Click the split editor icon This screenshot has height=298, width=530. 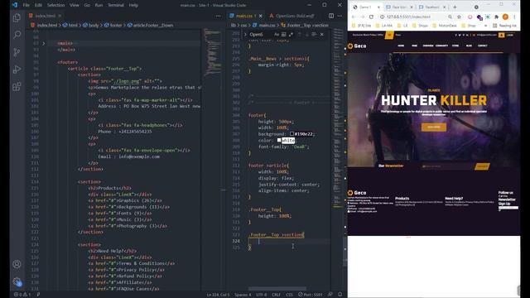click(331, 16)
